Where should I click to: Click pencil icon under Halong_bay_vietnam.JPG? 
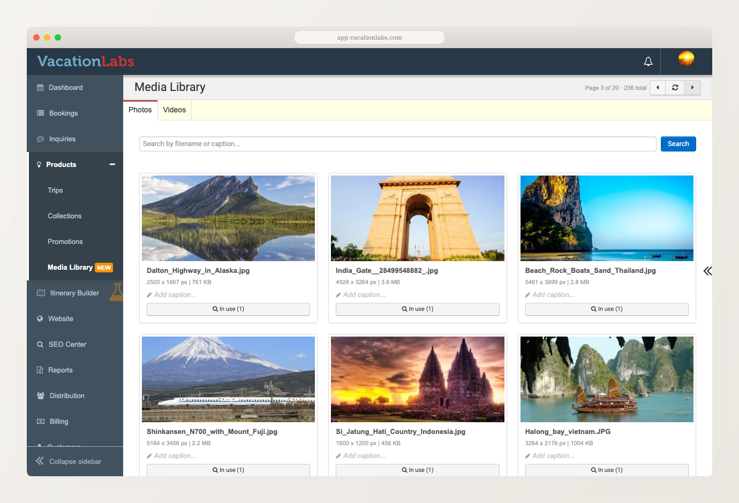(x=528, y=456)
